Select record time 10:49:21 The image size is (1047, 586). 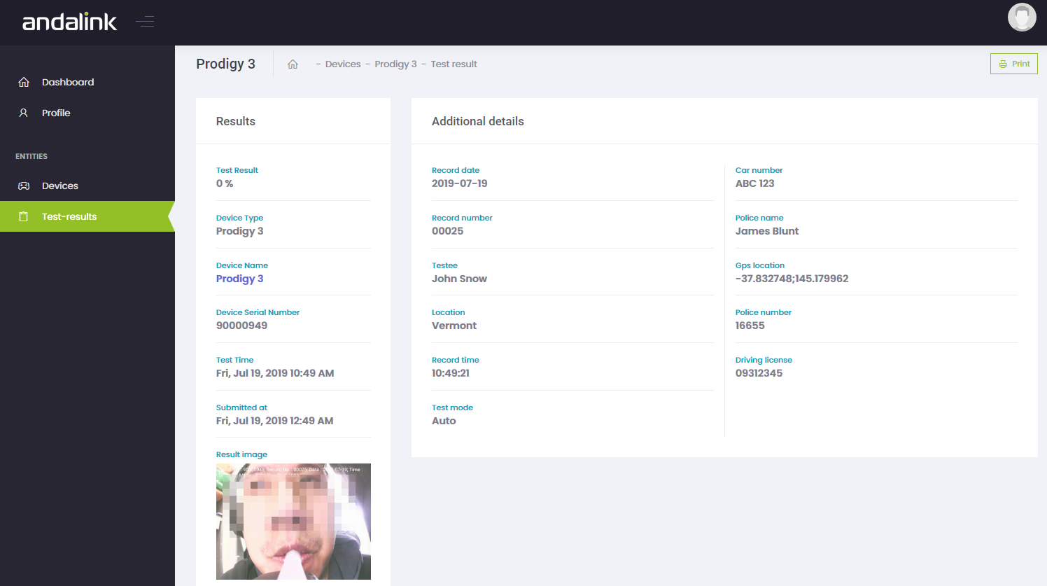tap(451, 373)
